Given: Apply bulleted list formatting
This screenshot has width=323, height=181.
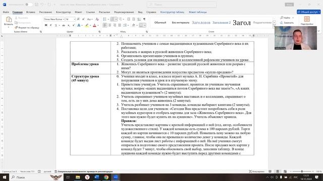Looking at the screenshot, I should point(104,19).
